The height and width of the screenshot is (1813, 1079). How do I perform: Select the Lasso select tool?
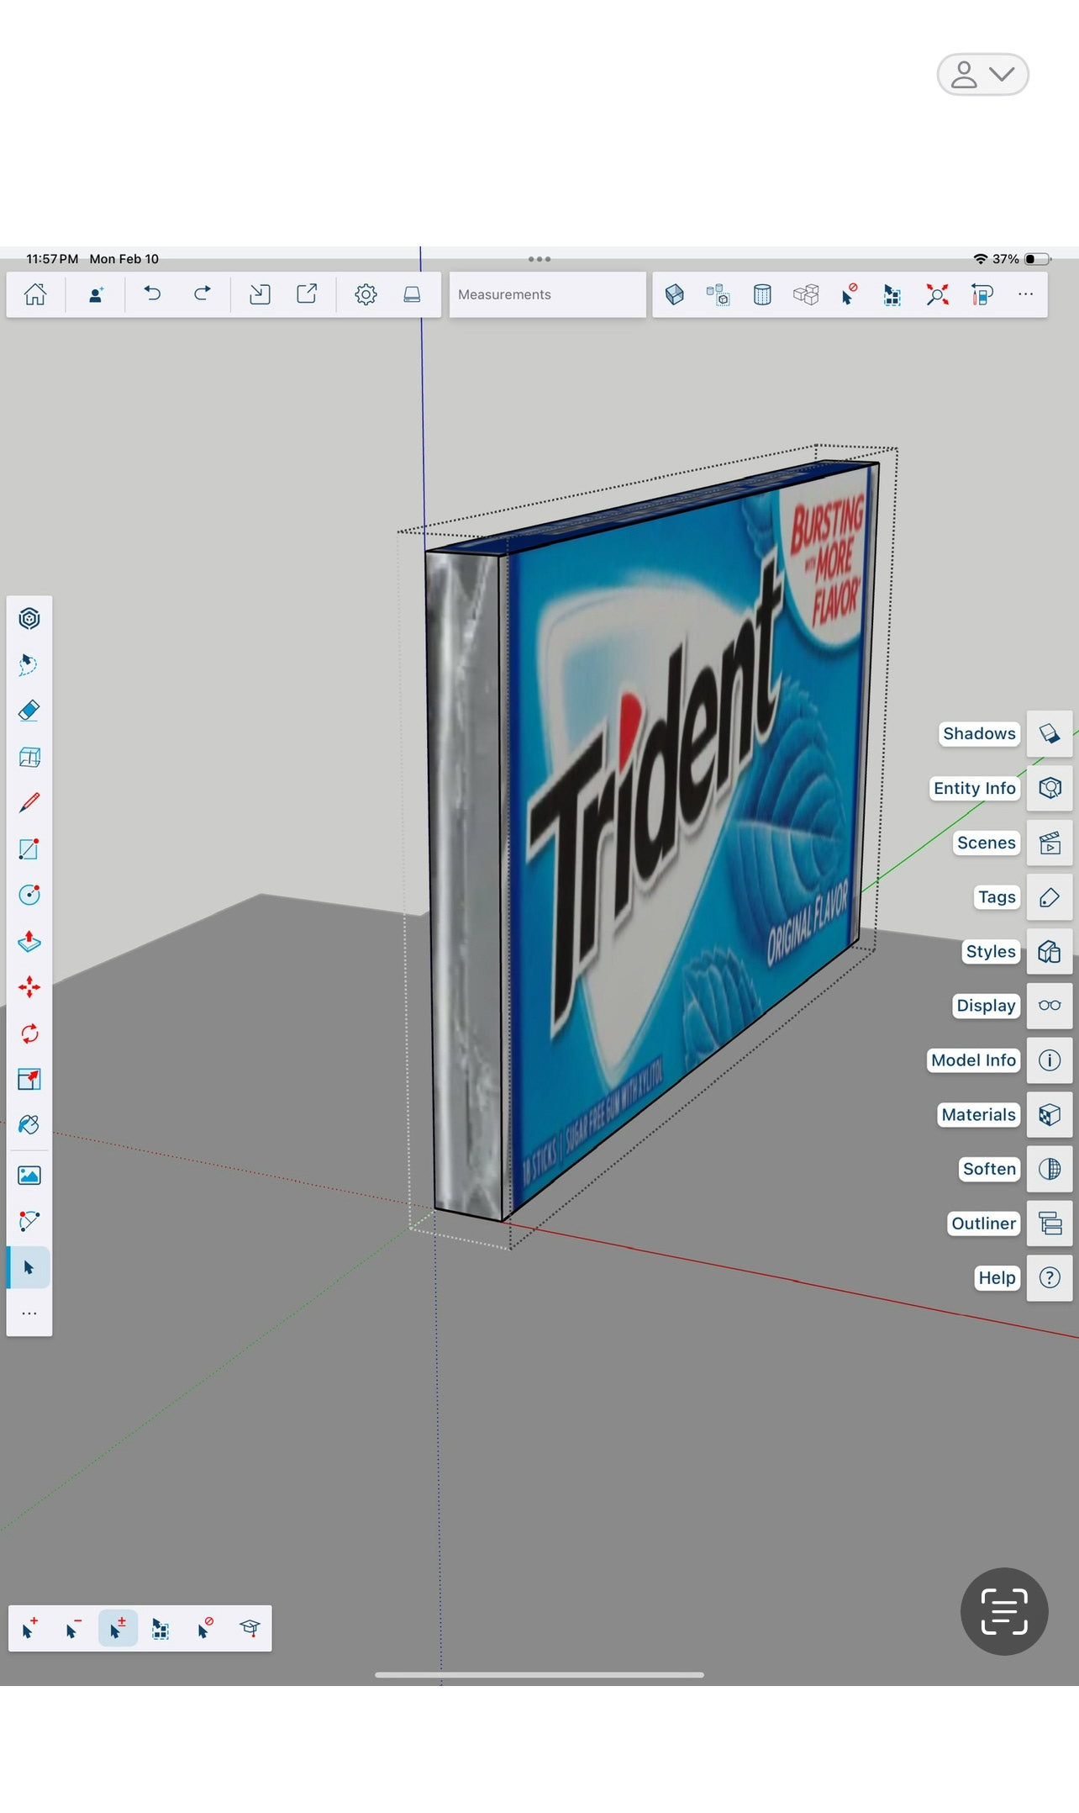[29, 664]
